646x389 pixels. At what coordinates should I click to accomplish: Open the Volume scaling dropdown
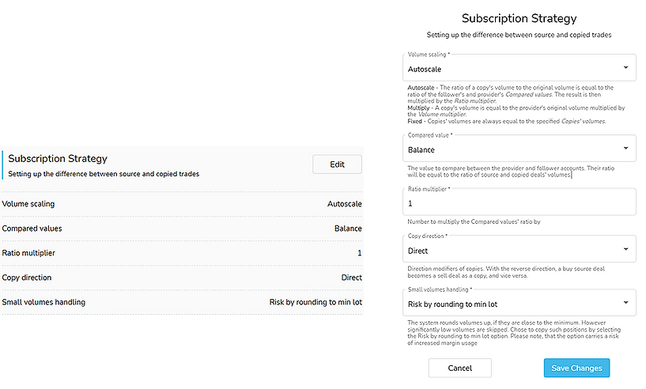coord(519,68)
